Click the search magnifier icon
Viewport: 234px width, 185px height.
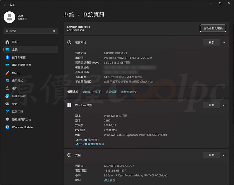[54, 31]
